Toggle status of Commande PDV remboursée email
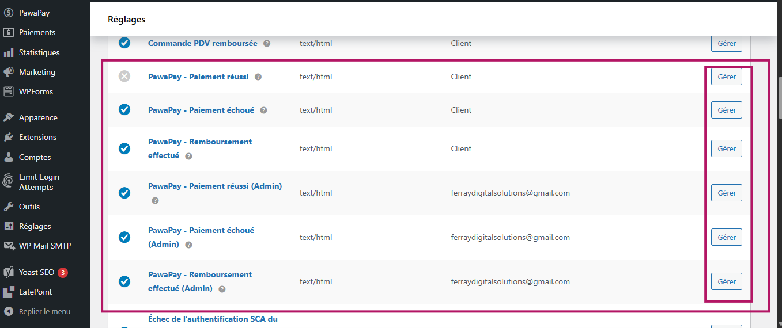The image size is (782, 328). tap(124, 43)
